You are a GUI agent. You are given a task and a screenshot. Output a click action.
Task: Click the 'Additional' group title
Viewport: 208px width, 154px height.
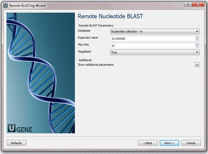85,60
